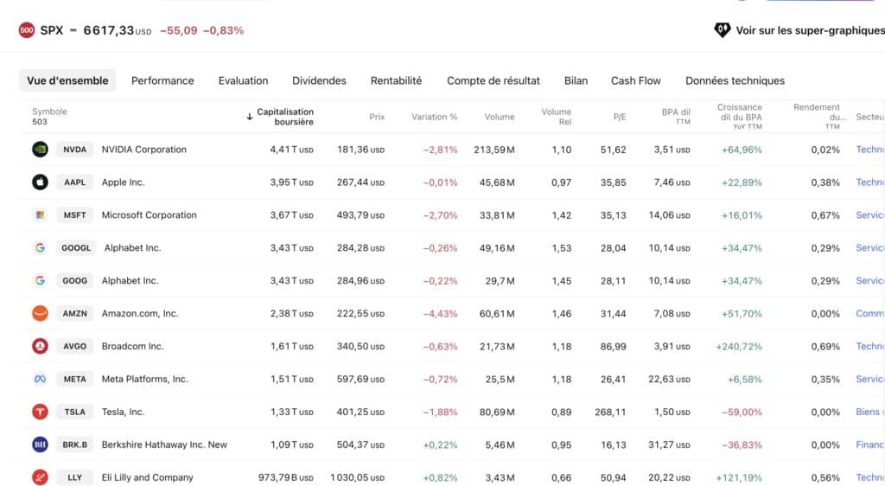
Task: Sort by the BPA dil TTM header
Action: pos(676,116)
